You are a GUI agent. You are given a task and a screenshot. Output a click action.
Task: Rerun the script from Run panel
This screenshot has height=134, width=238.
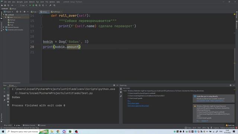pos(4,89)
